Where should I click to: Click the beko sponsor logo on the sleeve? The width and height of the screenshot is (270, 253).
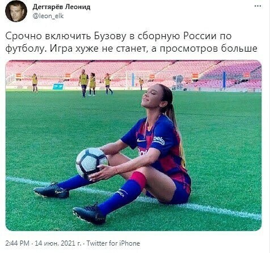(x=159, y=141)
